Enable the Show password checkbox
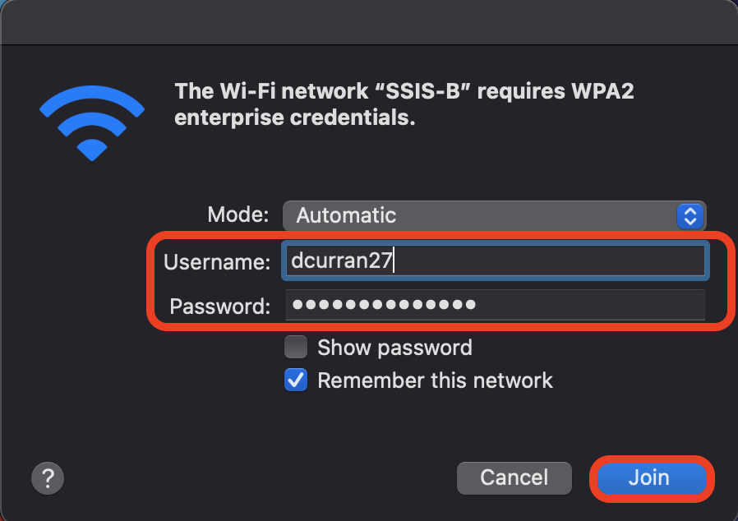 (296, 348)
